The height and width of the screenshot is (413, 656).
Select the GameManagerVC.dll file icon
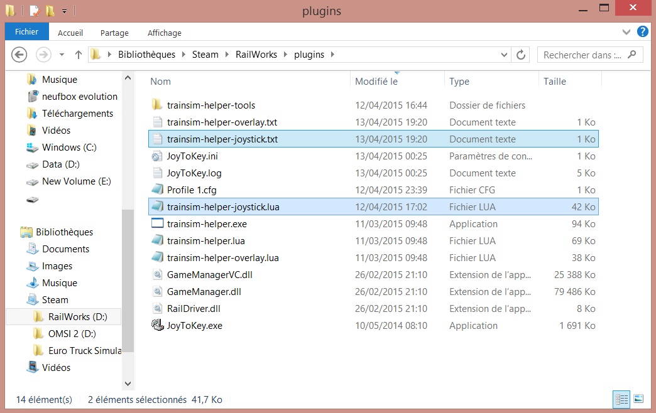(157, 275)
